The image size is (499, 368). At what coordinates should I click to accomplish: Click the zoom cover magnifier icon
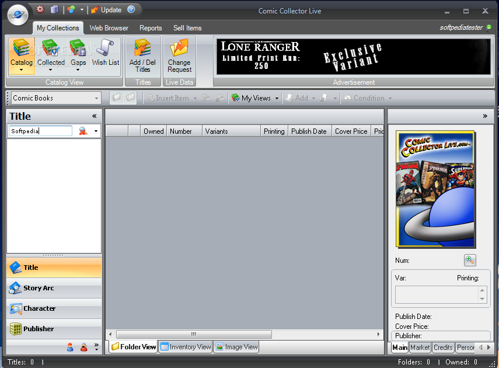click(470, 260)
